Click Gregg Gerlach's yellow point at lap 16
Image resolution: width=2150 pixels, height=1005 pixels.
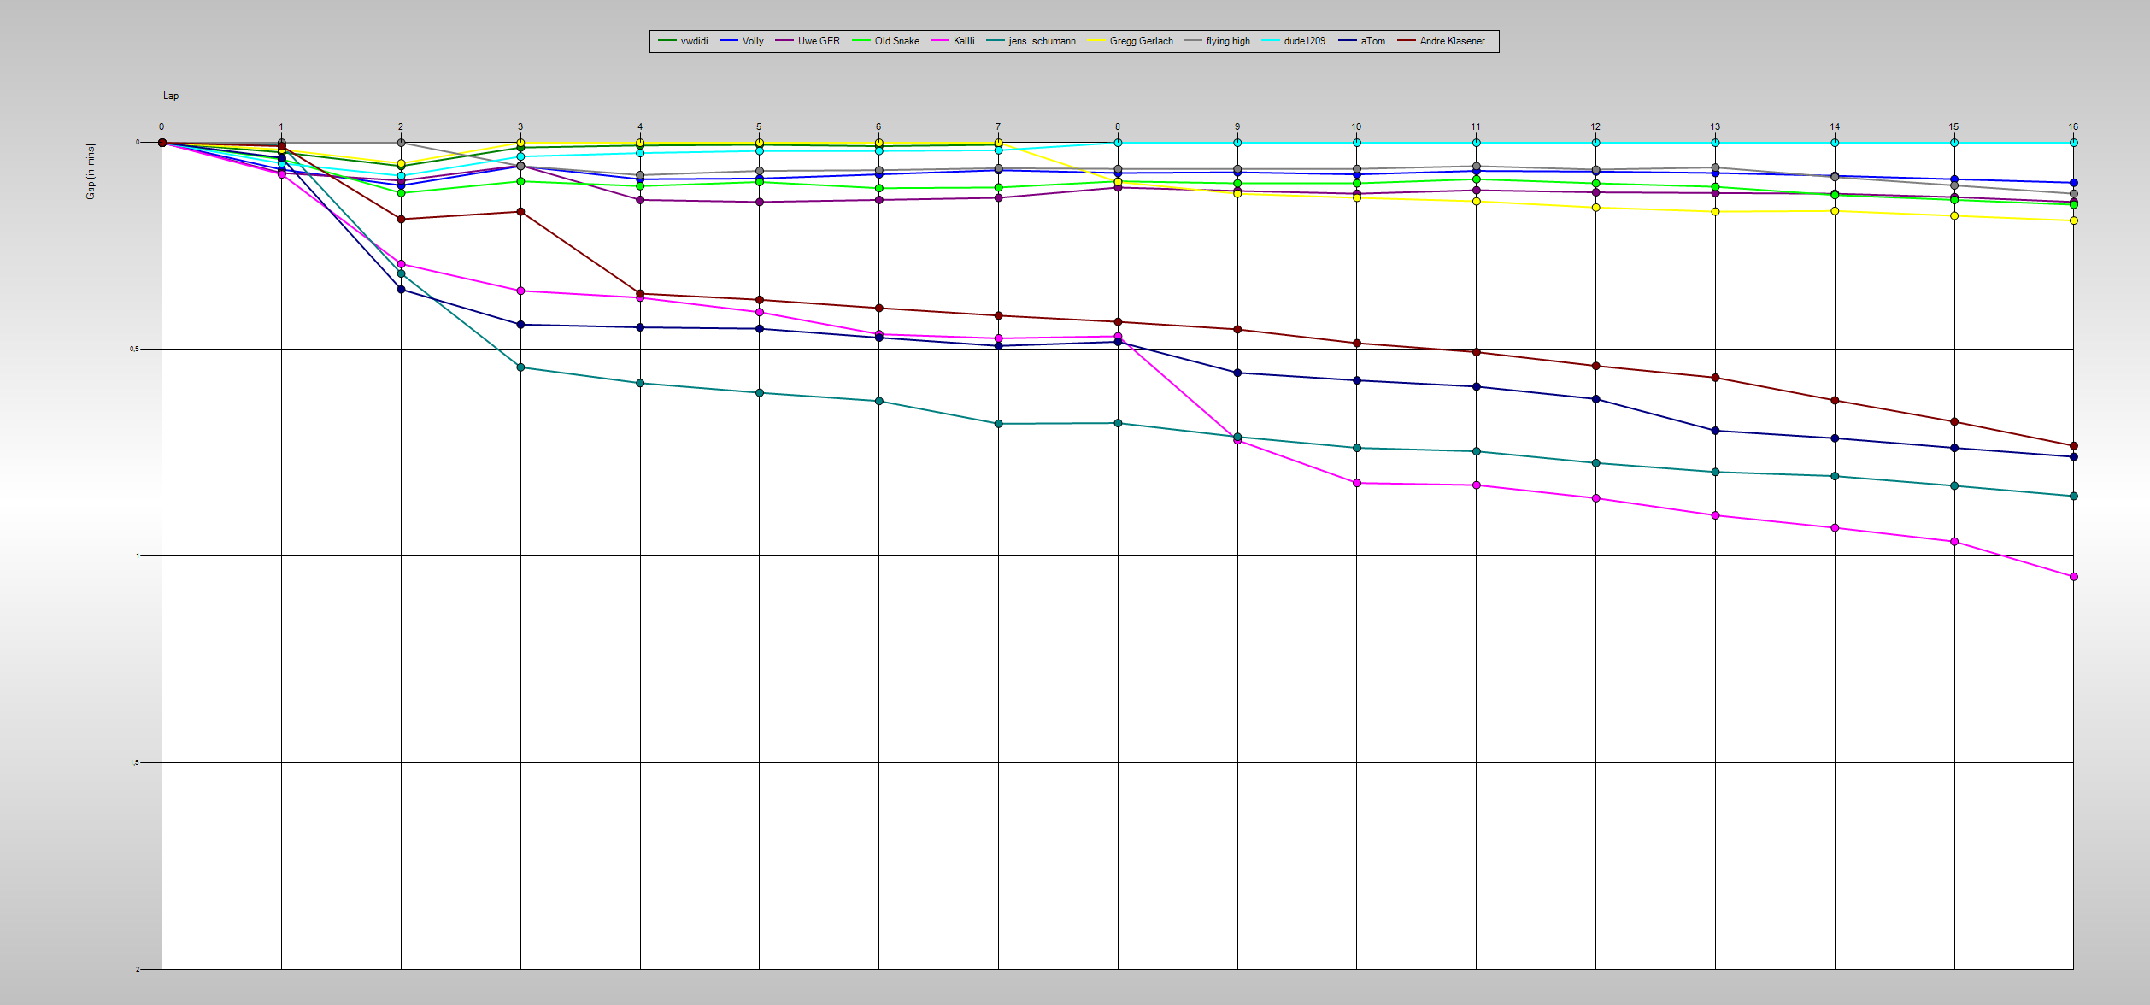pyautogui.click(x=2073, y=221)
